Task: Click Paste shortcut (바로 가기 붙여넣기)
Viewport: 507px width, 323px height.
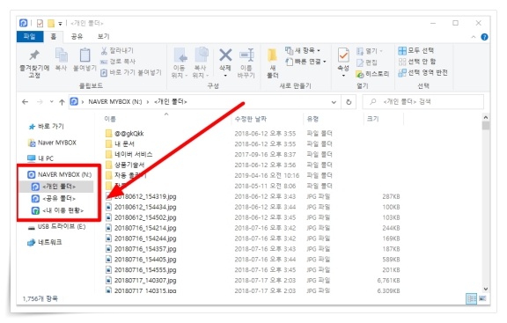Action: click(130, 72)
